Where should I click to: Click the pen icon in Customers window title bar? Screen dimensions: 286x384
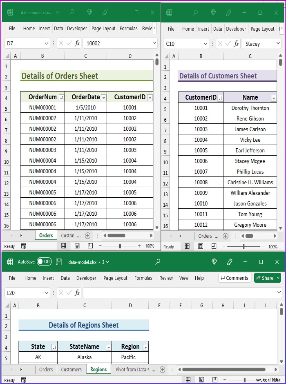click(x=229, y=12)
